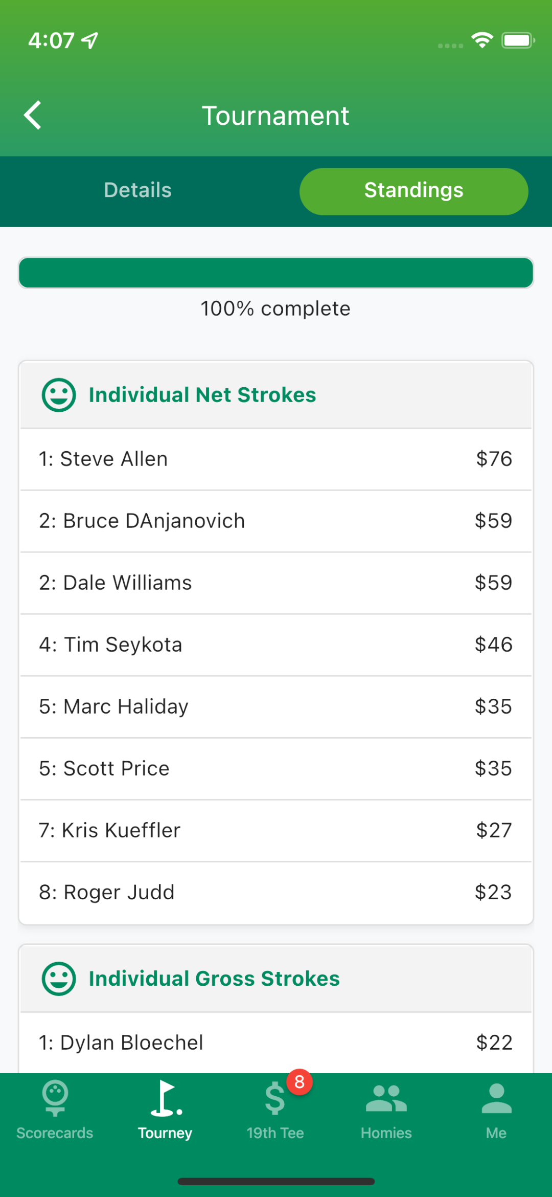Tap the red notification badge showing 8
Viewport: 552px width, 1197px height.
(x=300, y=1082)
